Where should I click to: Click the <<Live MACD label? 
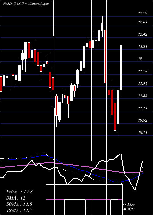(129, 207)
